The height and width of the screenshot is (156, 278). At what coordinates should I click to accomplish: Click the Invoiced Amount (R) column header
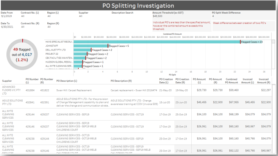point(264,81)
